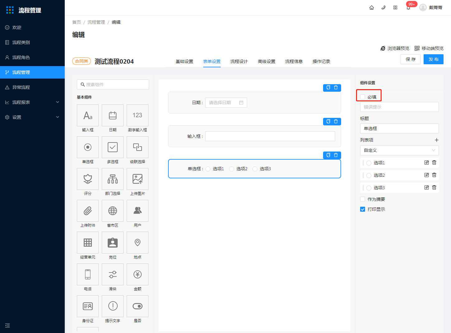Click the 发布 publish button
This screenshot has height=333, width=451.
click(x=434, y=59)
